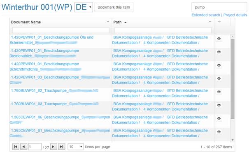The width and height of the screenshot is (249, 152).
Task: Go to the previous results page
Action: (23, 147)
